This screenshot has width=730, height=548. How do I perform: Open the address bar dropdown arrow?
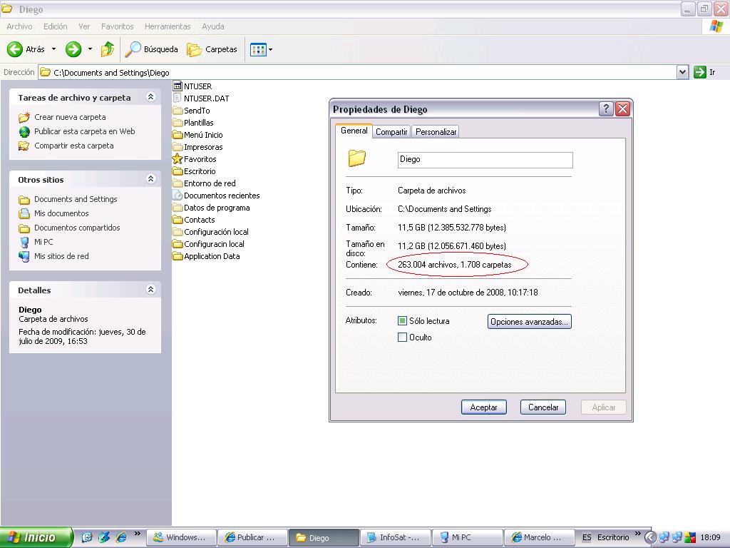point(682,72)
